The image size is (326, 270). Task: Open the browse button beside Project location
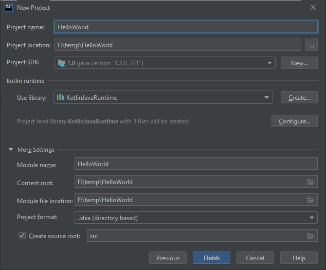pyautogui.click(x=311, y=45)
